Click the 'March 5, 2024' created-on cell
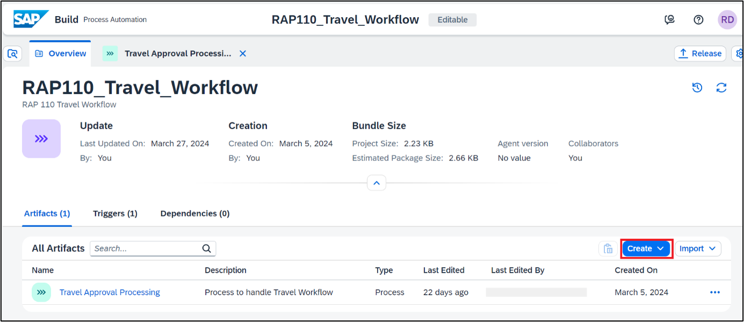Screen dimensions: 744x322 (x=641, y=292)
